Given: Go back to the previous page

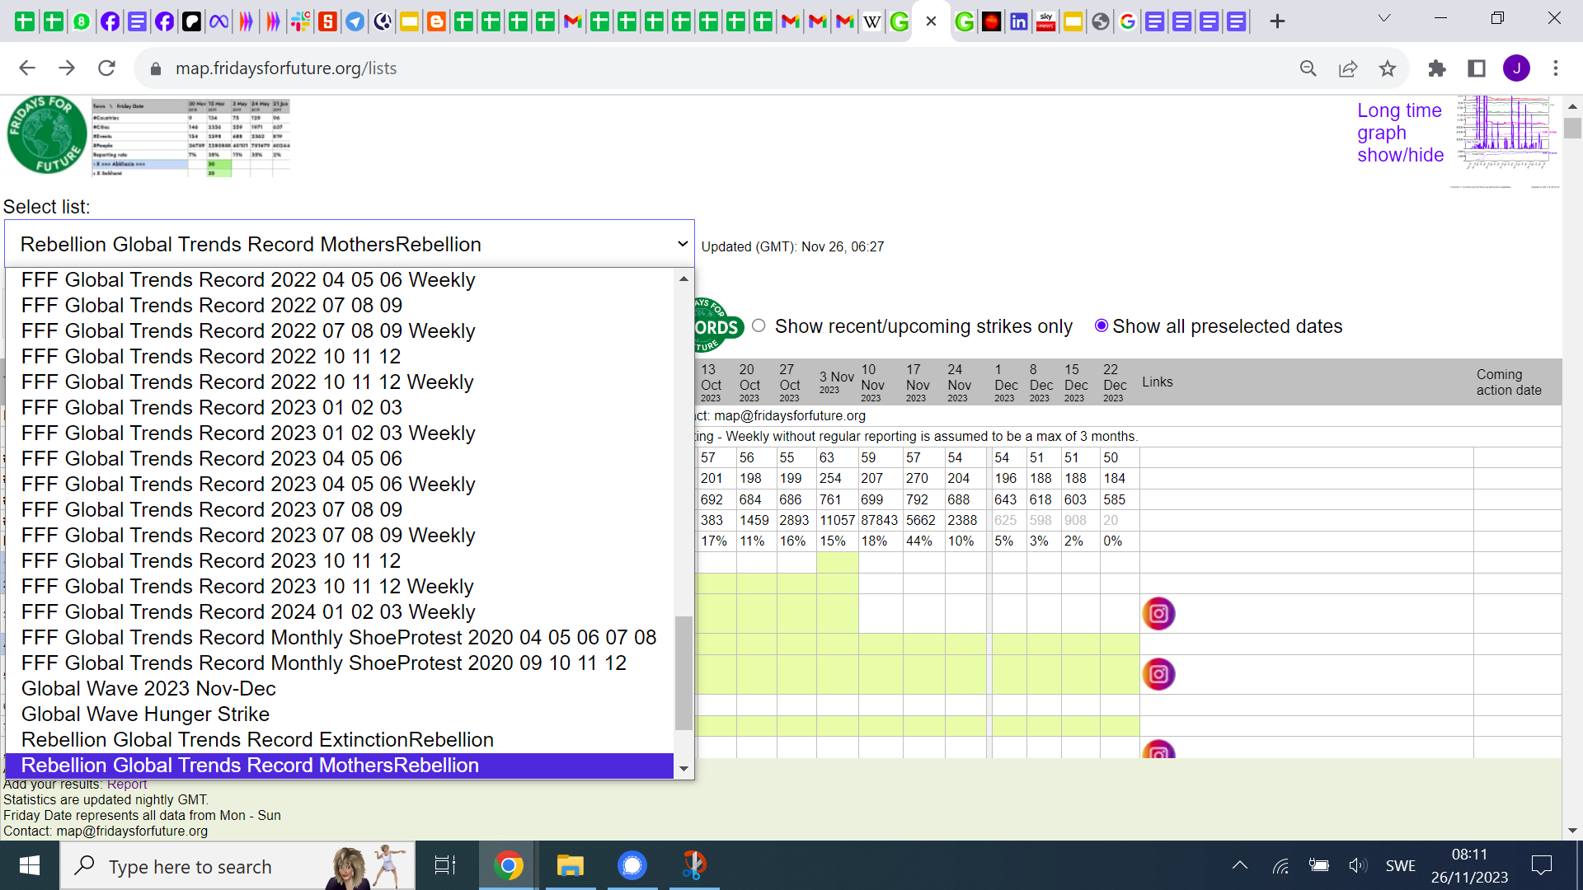Looking at the screenshot, I should click(x=27, y=68).
